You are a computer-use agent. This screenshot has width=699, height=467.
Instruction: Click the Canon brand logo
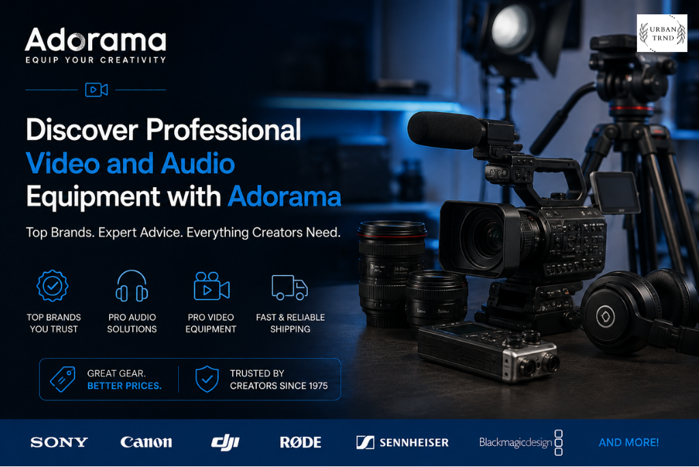click(146, 442)
